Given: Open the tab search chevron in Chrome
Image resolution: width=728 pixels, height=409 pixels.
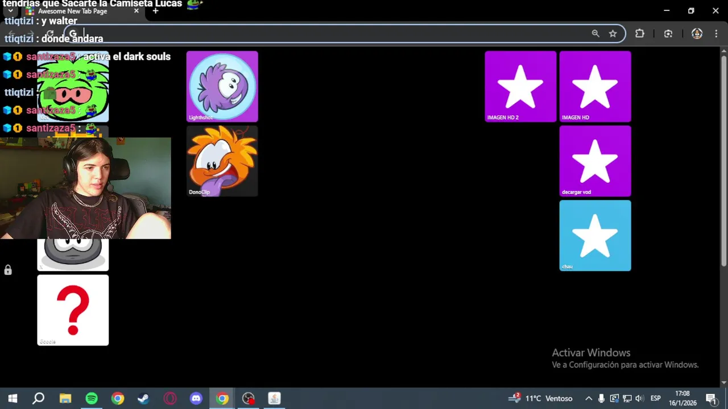Looking at the screenshot, I should click(10, 11).
